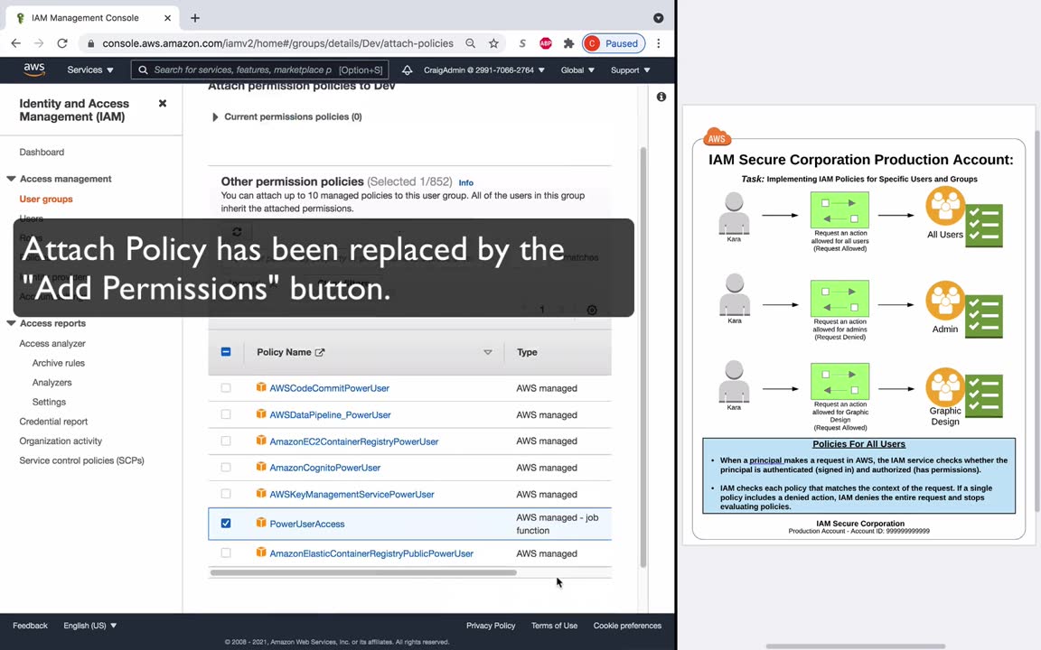1041x650 pixels.
Task: Check AmazonElasticContainerRegistryPublicPowerUser checkbox
Action: (x=226, y=552)
